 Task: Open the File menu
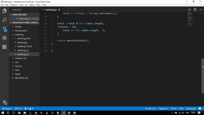pos(2,5)
